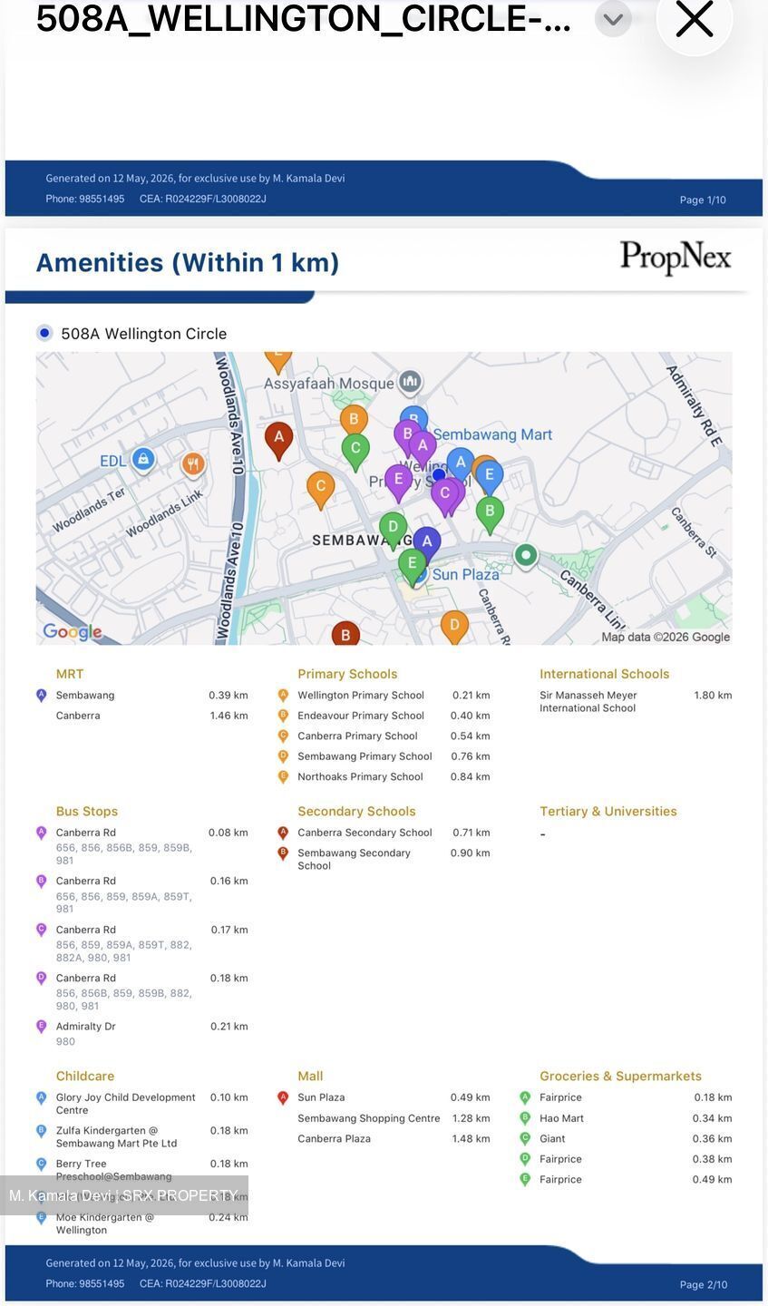The width and height of the screenshot is (768, 1306).
Task: Select the Wellington Primary School list entry
Action: [x=384, y=696]
